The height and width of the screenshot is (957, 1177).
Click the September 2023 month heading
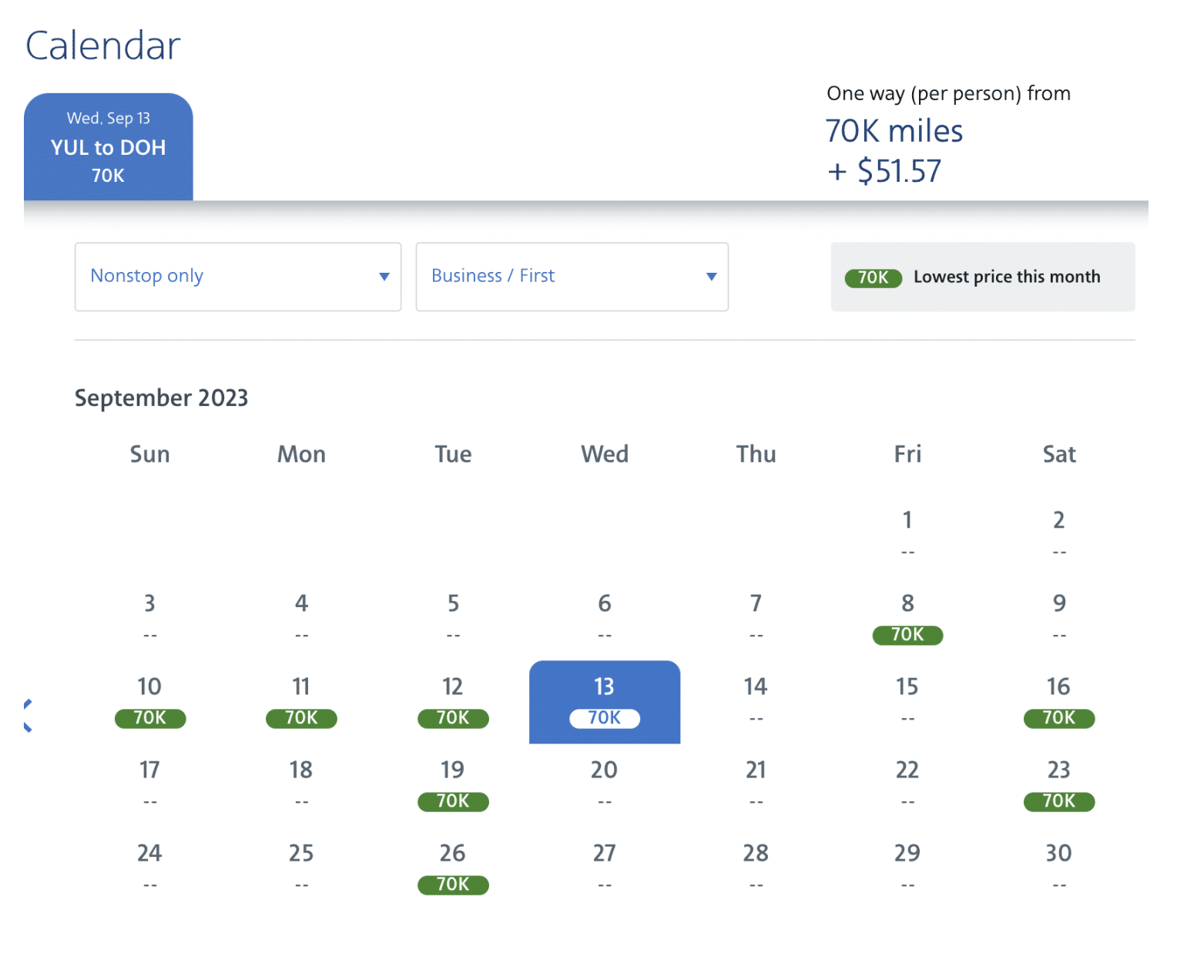tap(162, 398)
